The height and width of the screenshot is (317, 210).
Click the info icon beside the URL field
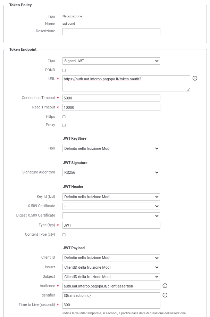[x=195, y=78]
